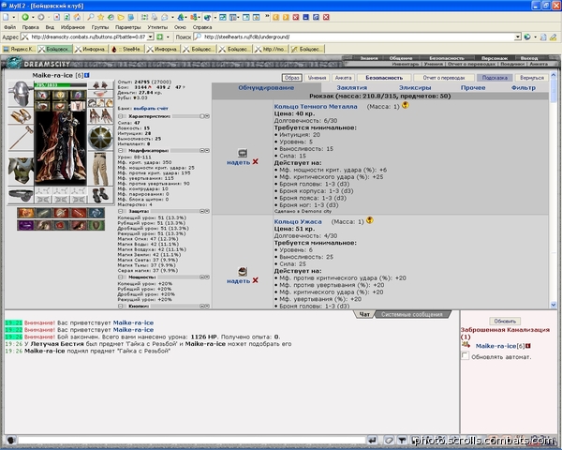This screenshot has height=450, width=562.
Task: Open the Утилиты menu
Action: [x=157, y=27]
